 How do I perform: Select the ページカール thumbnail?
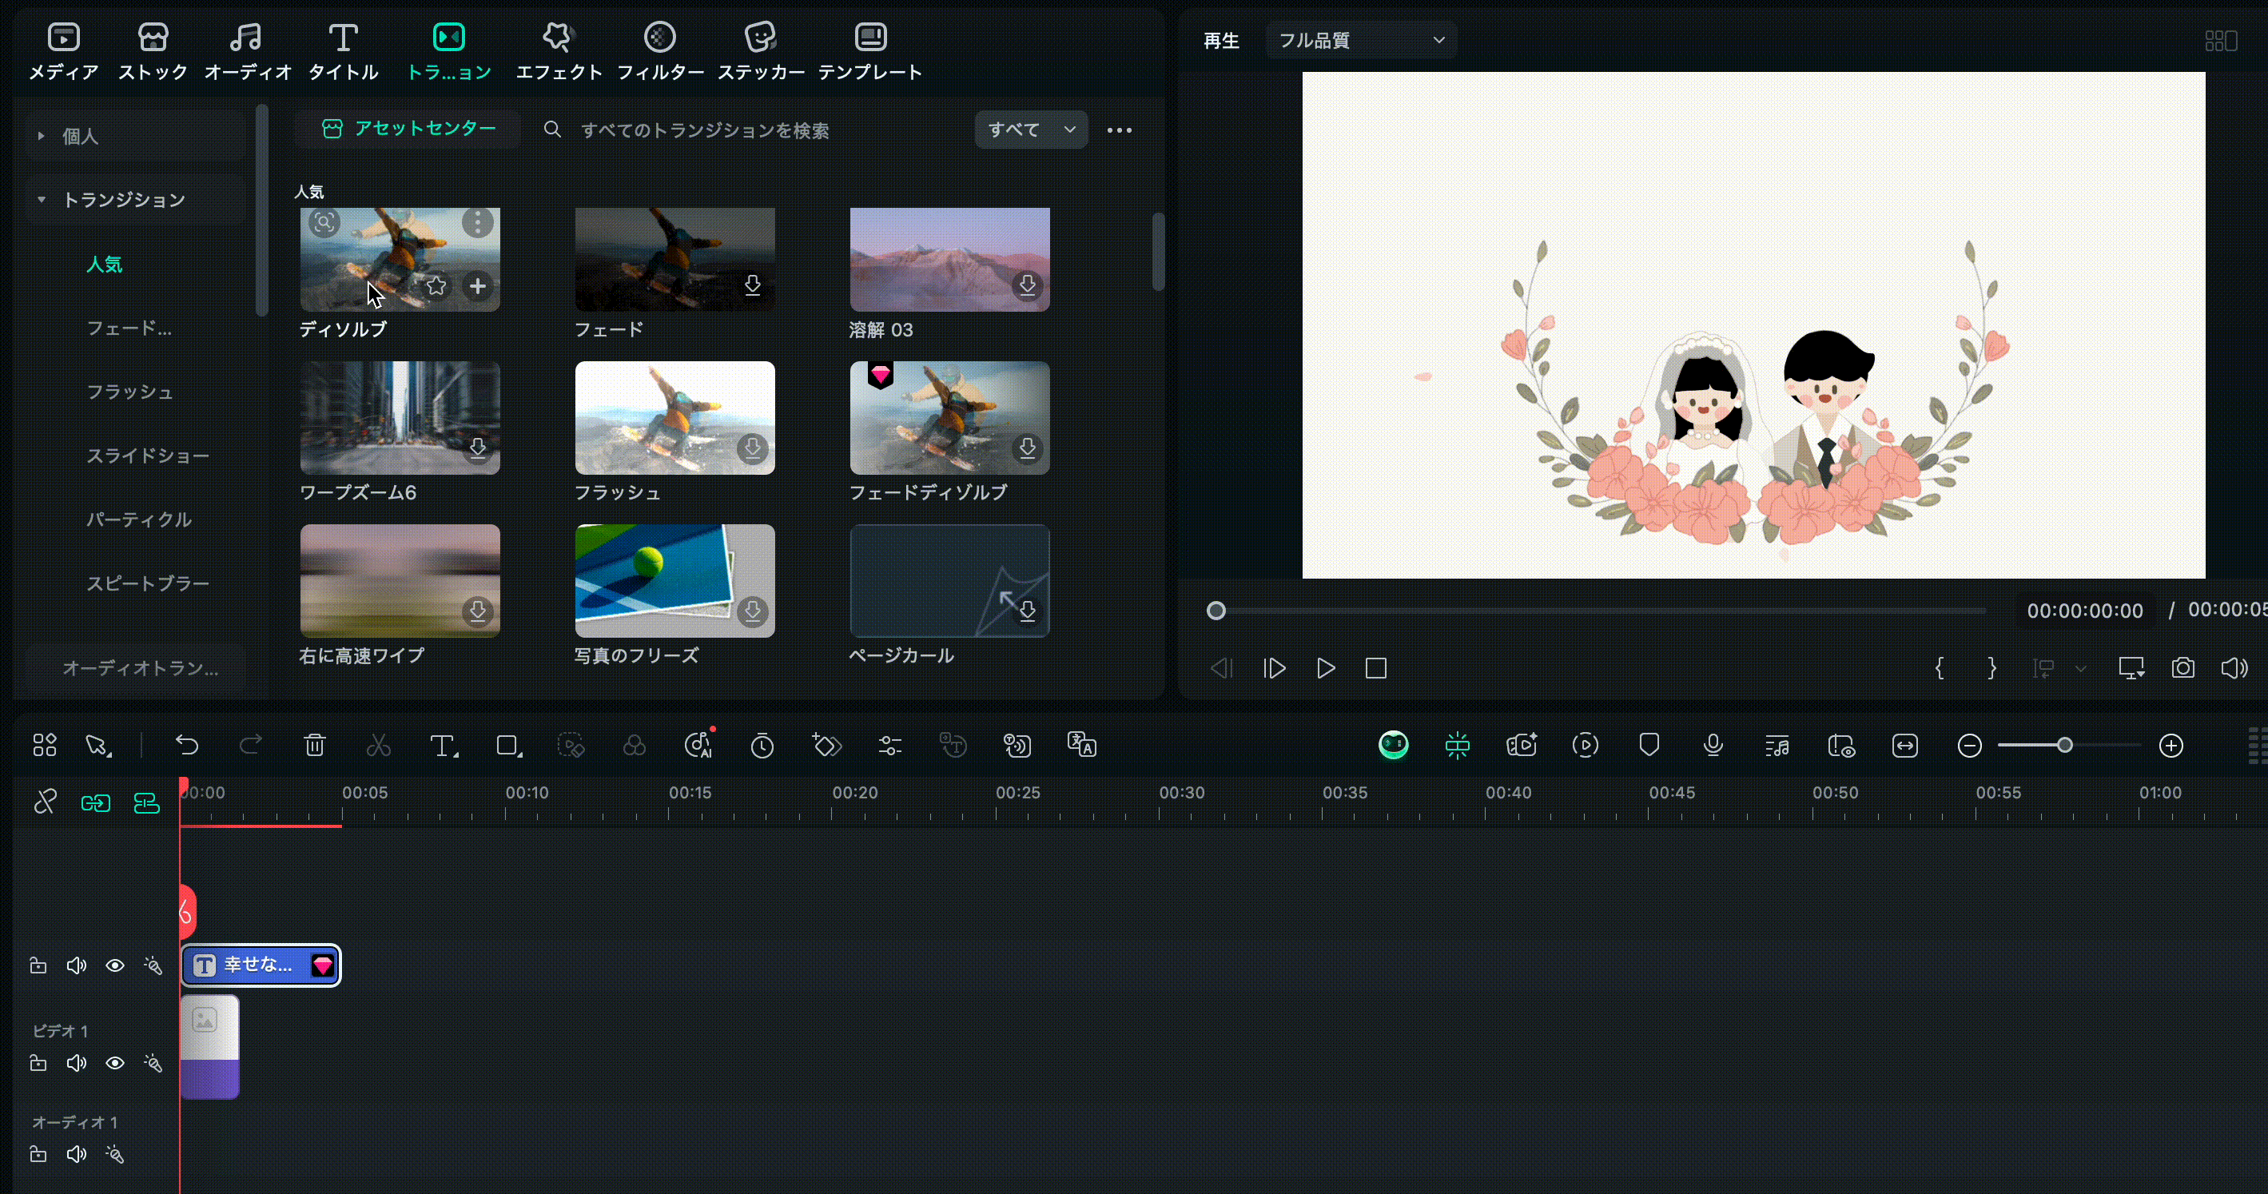pos(949,580)
